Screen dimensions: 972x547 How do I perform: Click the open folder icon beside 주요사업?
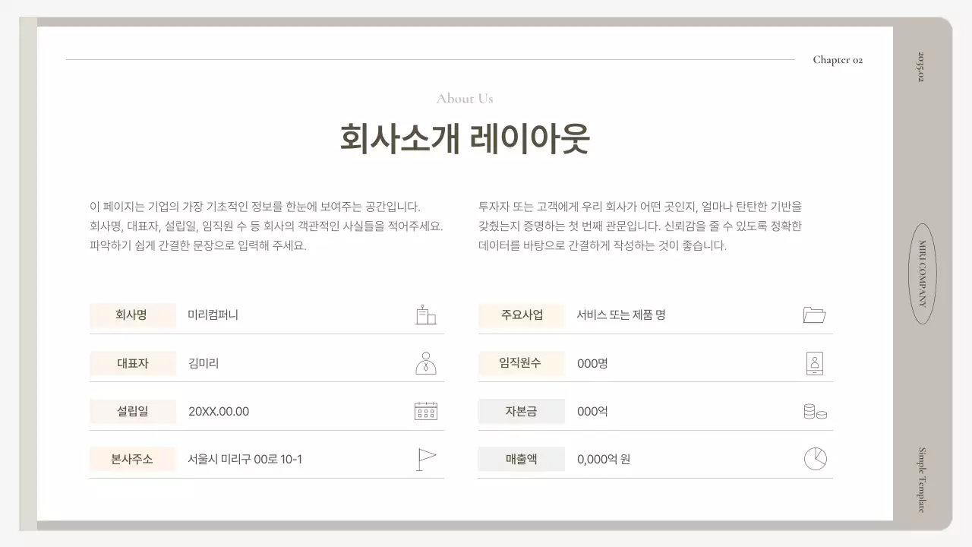815,315
